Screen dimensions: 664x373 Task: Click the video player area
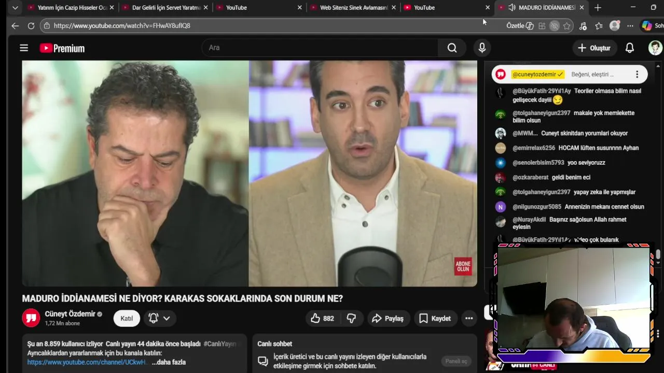[x=250, y=174]
